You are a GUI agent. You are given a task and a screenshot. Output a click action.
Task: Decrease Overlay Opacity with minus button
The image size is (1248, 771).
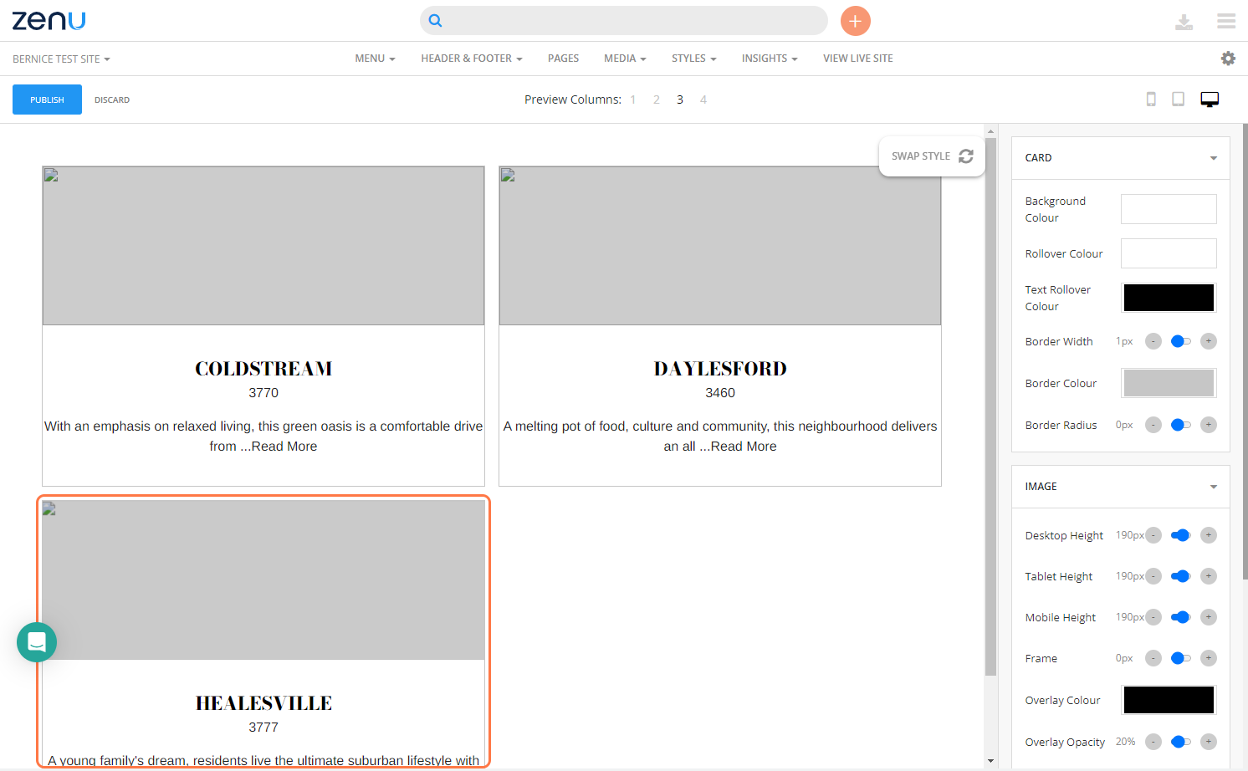(x=1153, y=742)
